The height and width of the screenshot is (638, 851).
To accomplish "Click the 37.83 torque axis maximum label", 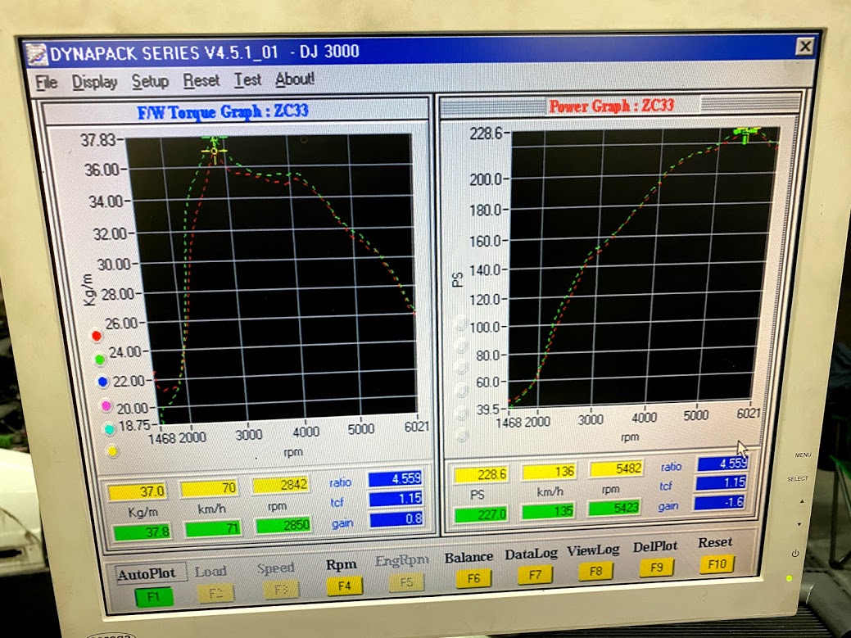I will [98, 141].
